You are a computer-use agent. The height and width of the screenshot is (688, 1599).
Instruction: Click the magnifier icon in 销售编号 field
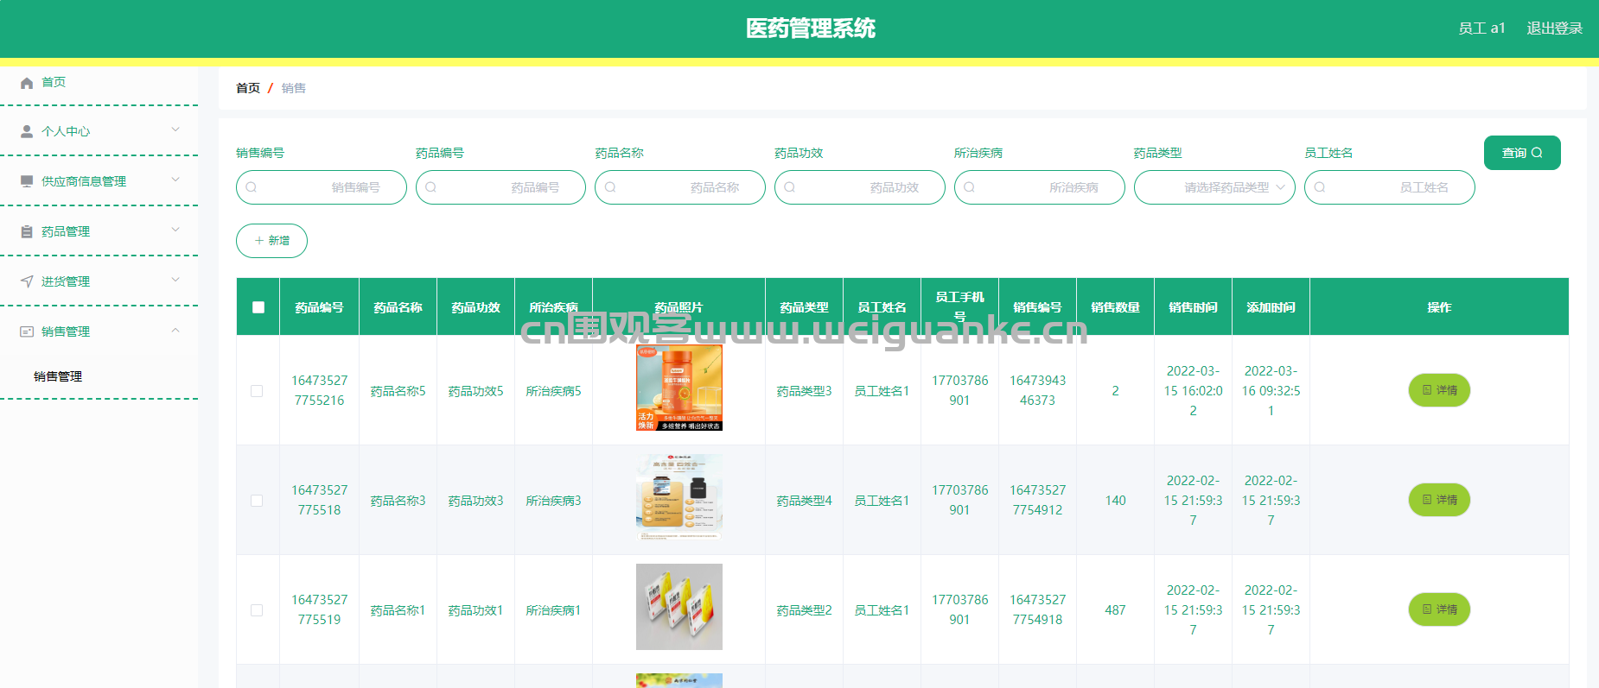(252, 187)
